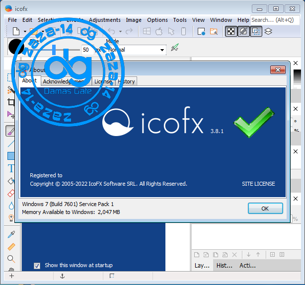Viewport: 305px width, 285px height.
Task: Switch to the Actions panel tab
Action: tap(247, 266)
